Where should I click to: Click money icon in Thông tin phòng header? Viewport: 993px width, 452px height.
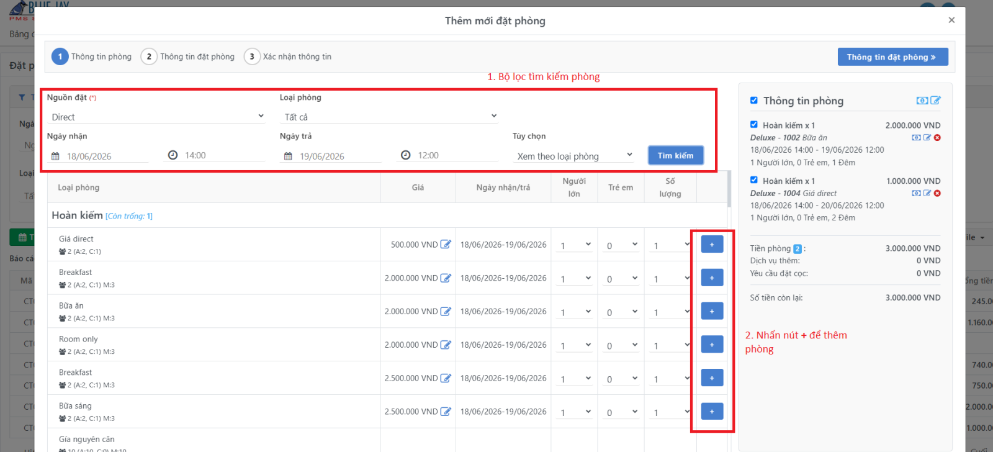click(x=922, y=101)
